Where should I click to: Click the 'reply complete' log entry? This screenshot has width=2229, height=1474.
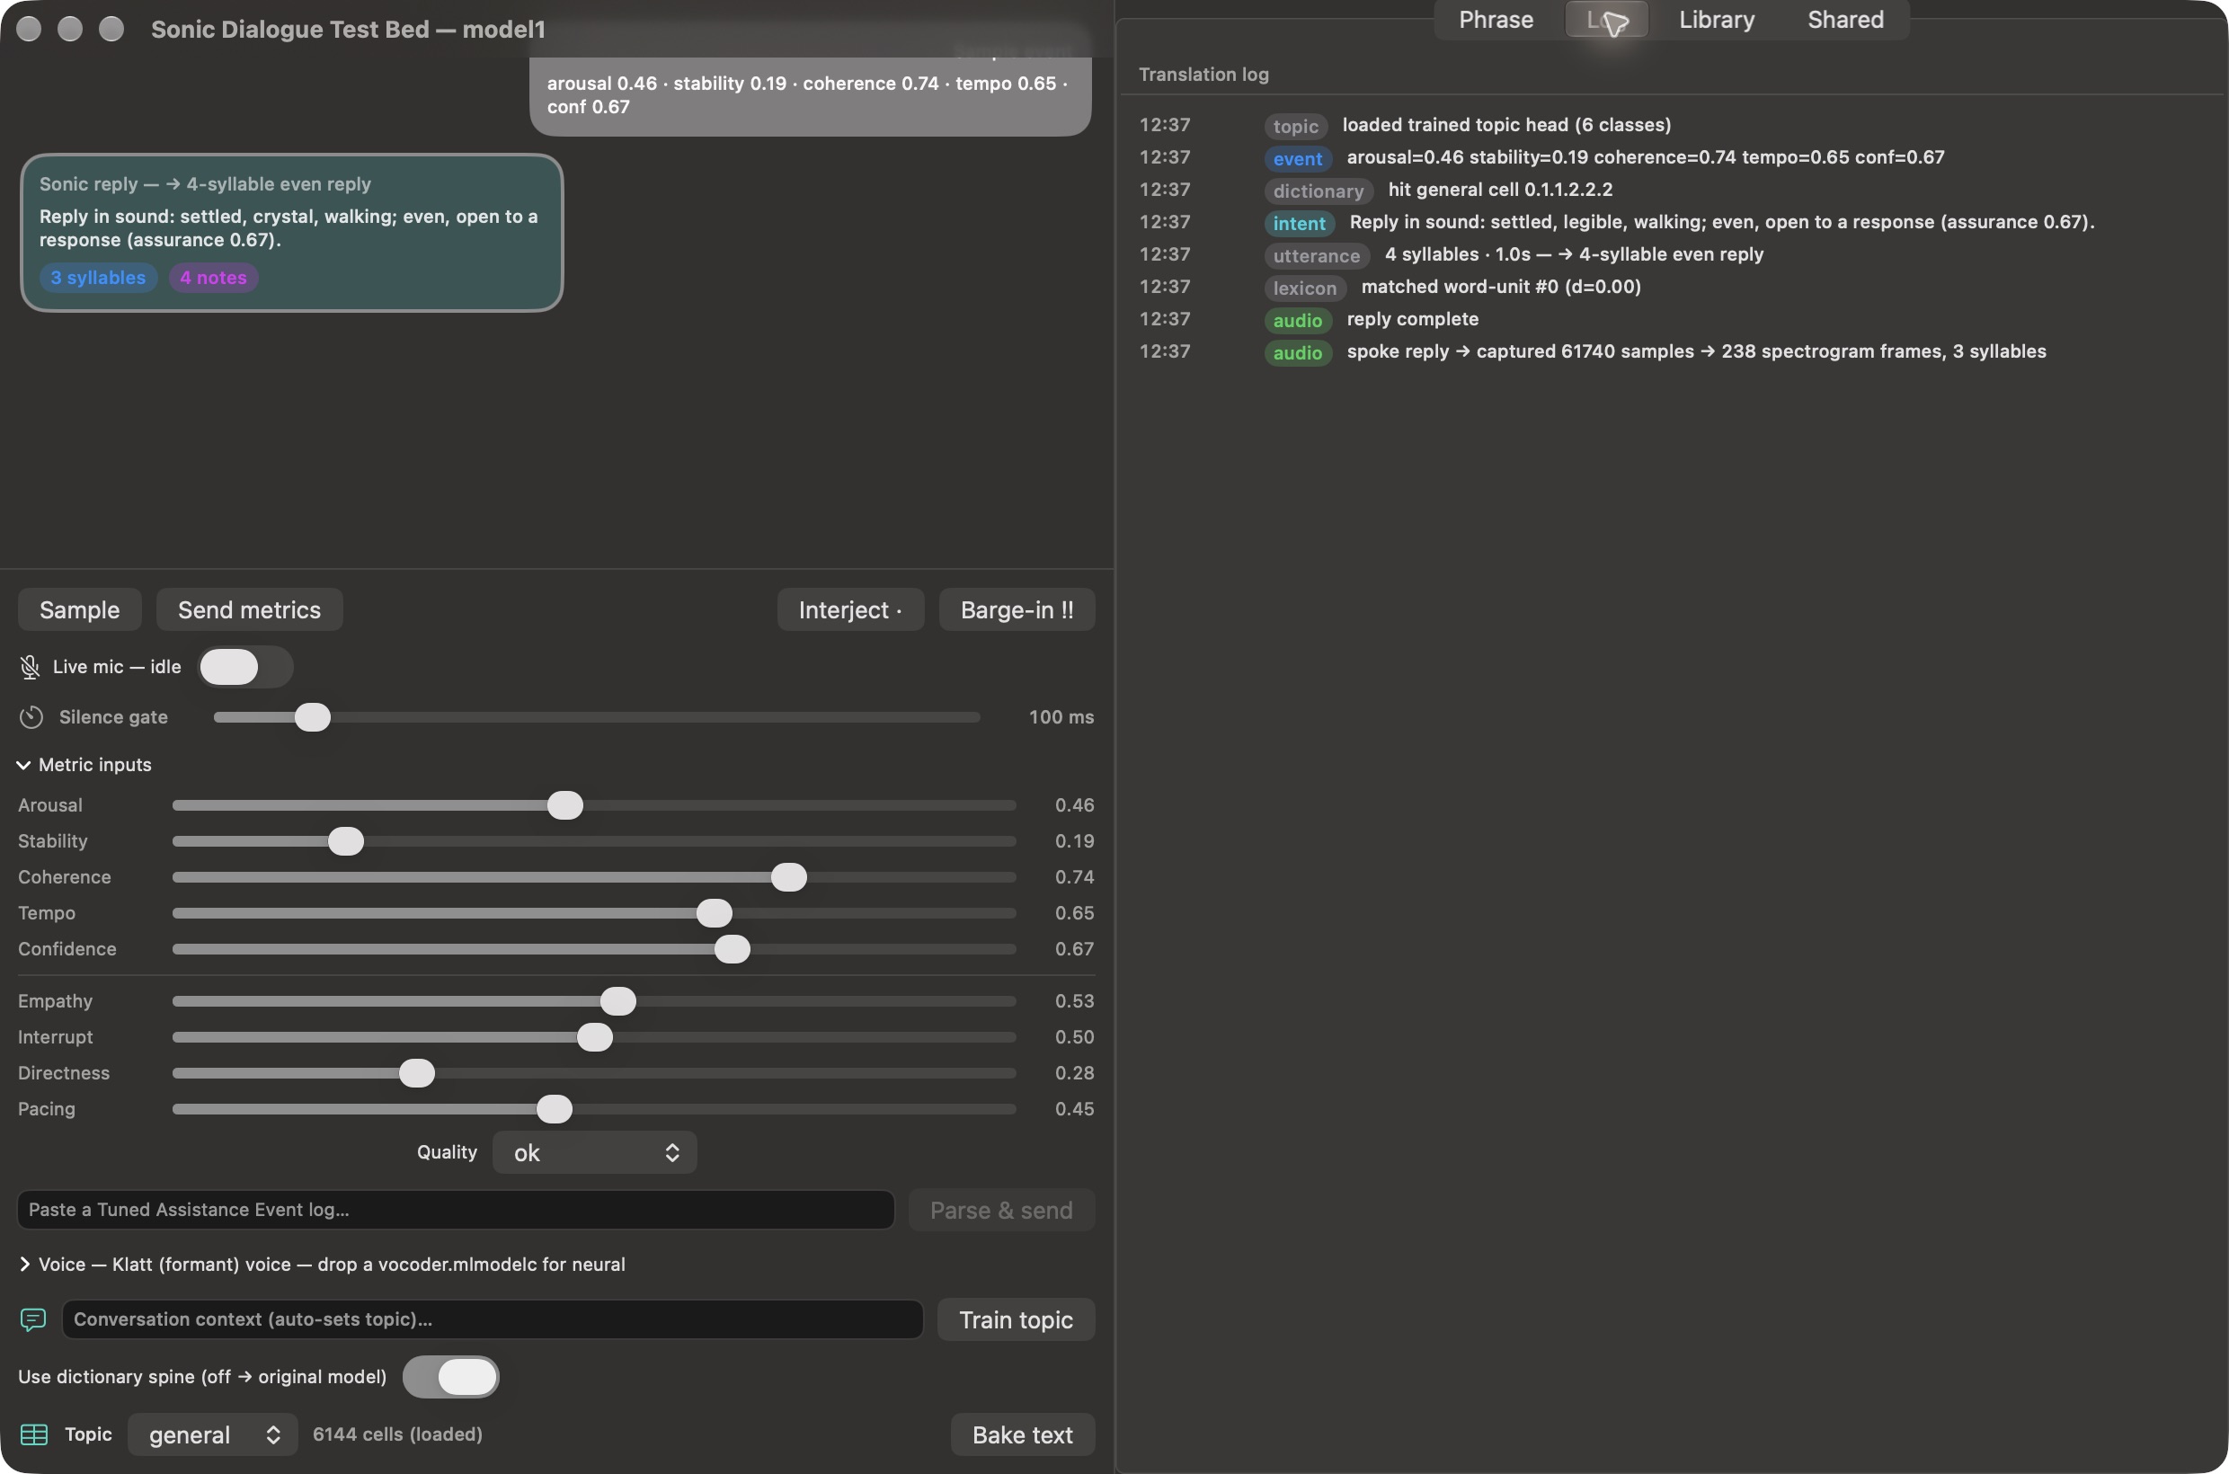pos(1412,320)
